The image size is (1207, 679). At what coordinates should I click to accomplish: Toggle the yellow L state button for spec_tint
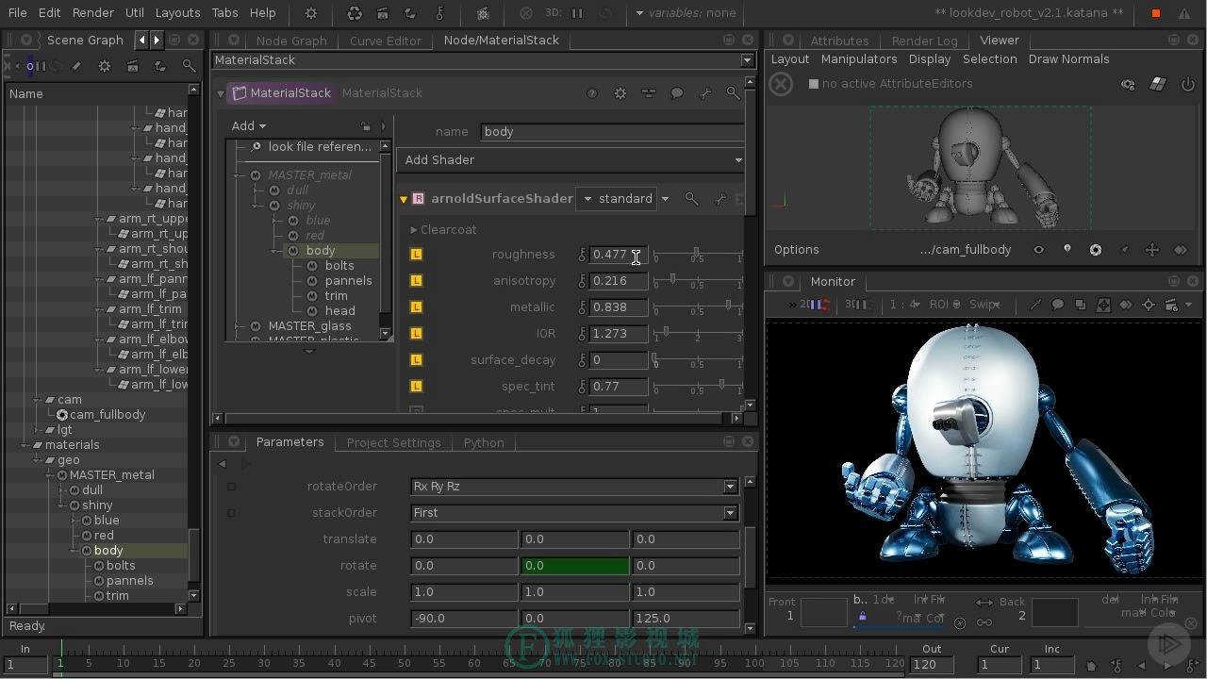416,387
